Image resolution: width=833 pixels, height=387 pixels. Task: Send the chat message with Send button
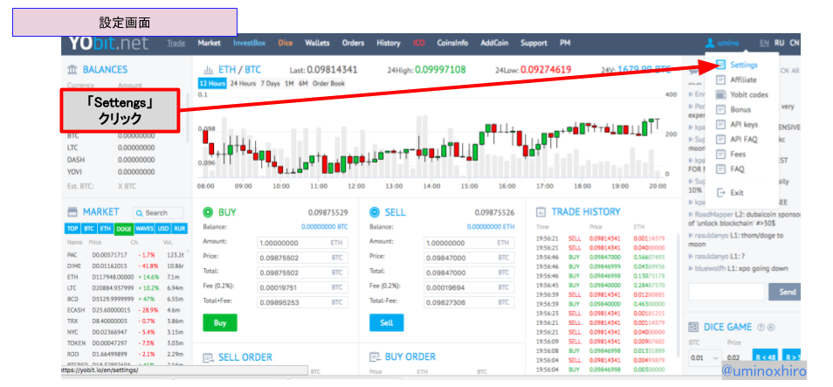point(786,292)
